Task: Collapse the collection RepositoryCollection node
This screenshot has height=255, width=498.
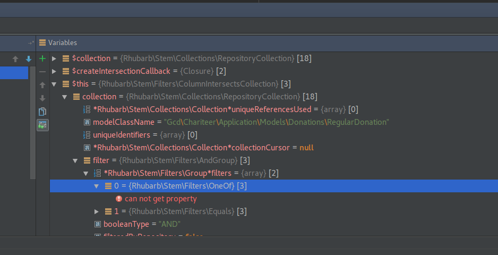Action: click(x=65, y=97)
